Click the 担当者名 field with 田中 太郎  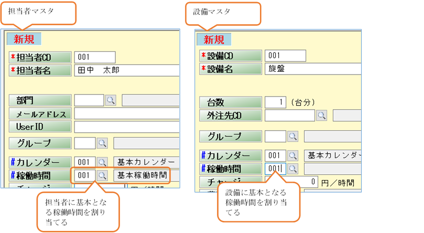pyautogui.click(x=127, y=70)
